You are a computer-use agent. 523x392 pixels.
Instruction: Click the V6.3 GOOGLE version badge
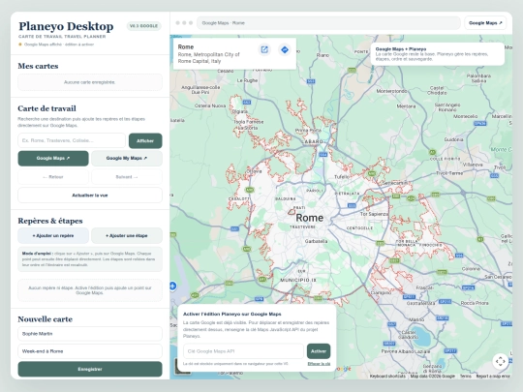pos(143,26)
